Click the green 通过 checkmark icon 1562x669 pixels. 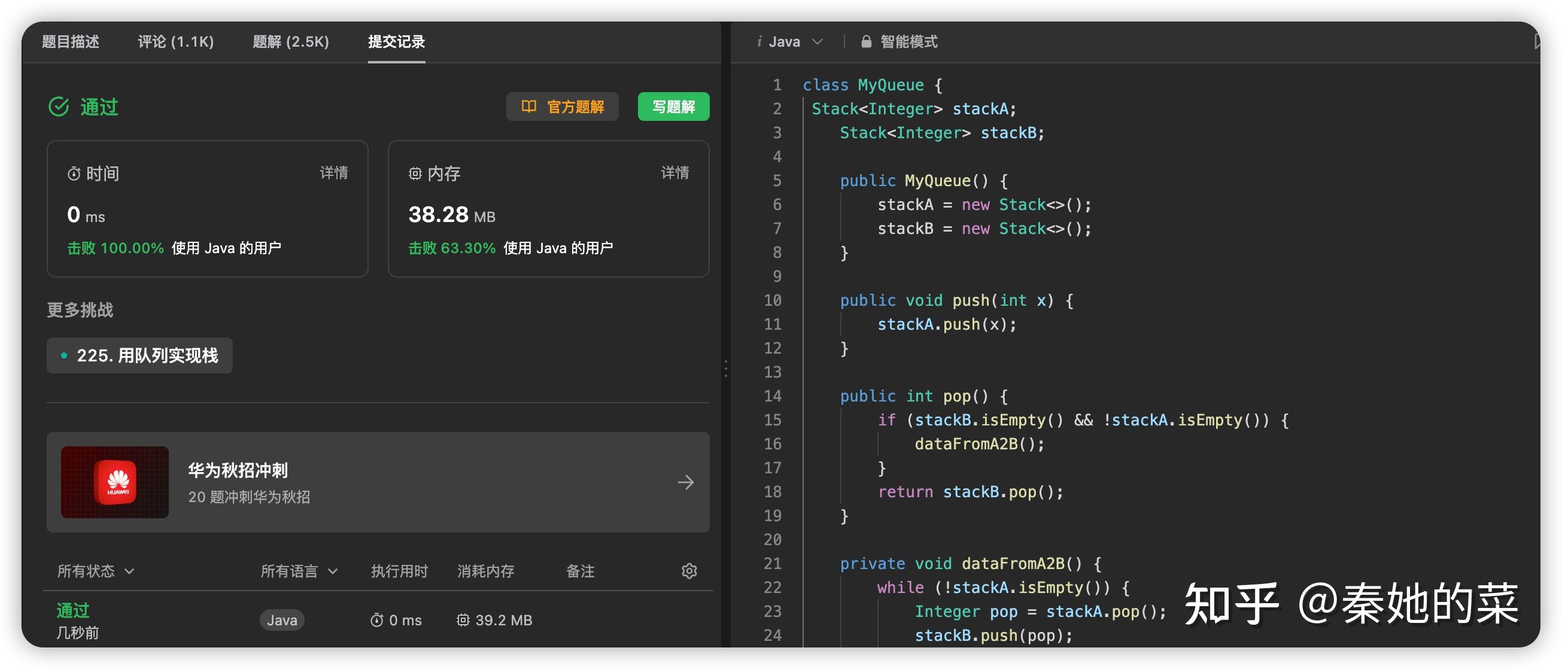tap(59, 107)
